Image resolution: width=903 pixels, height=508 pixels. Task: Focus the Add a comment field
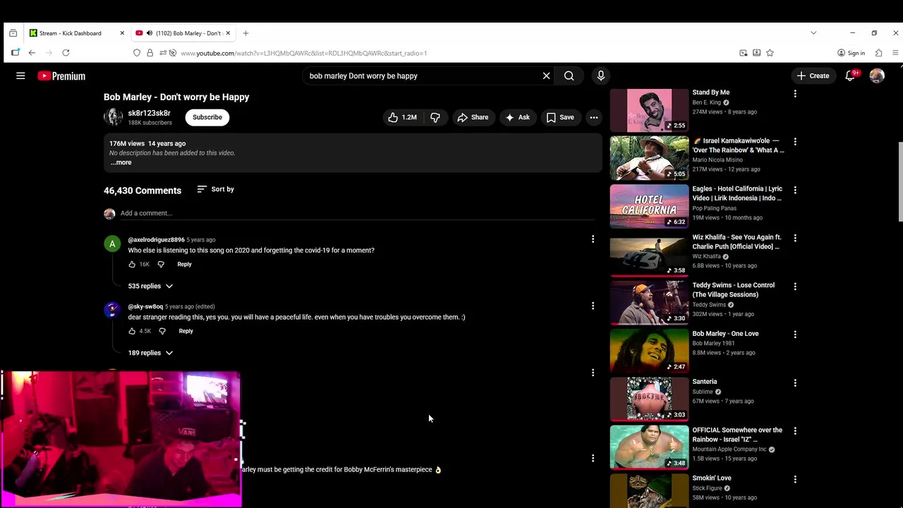click(x=358, y=213)
